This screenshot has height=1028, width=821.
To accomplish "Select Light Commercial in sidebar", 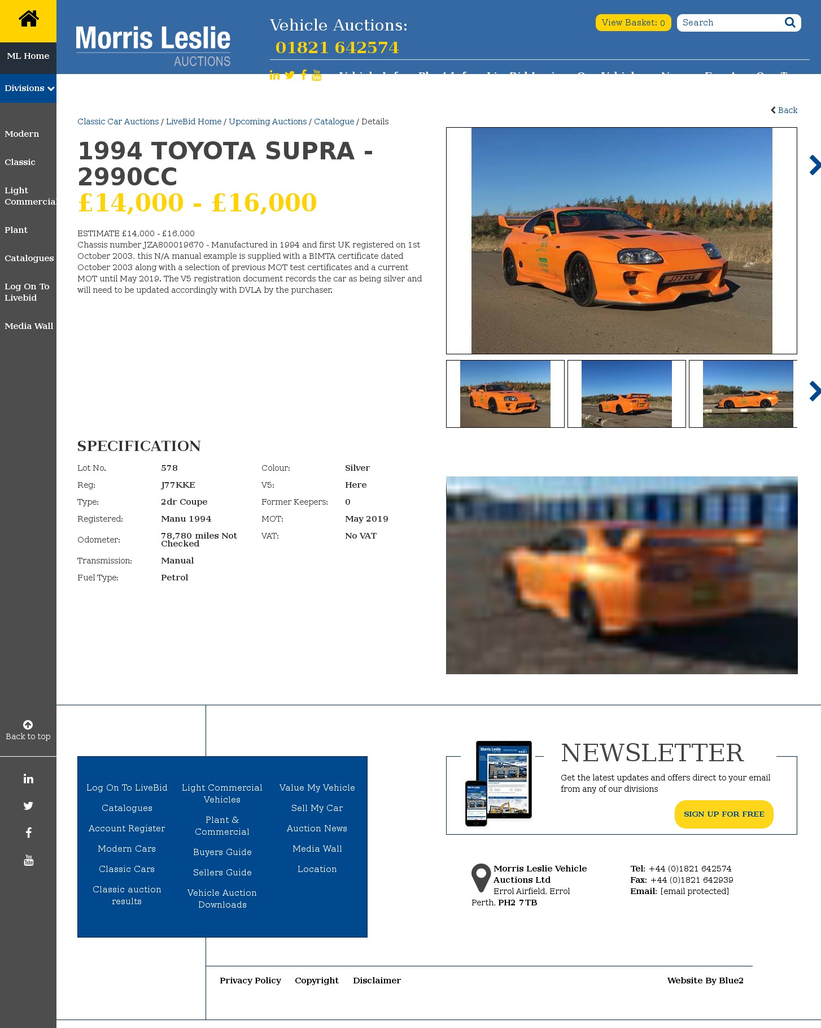I will (30, 196).
